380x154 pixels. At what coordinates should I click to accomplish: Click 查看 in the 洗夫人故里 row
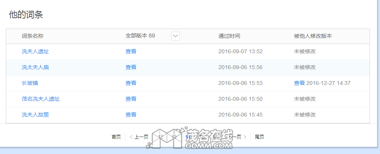(x=131, y=115)
